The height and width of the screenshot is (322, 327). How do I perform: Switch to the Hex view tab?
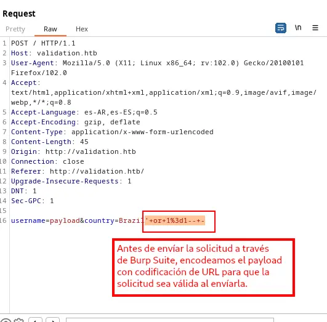coord(82,29)
